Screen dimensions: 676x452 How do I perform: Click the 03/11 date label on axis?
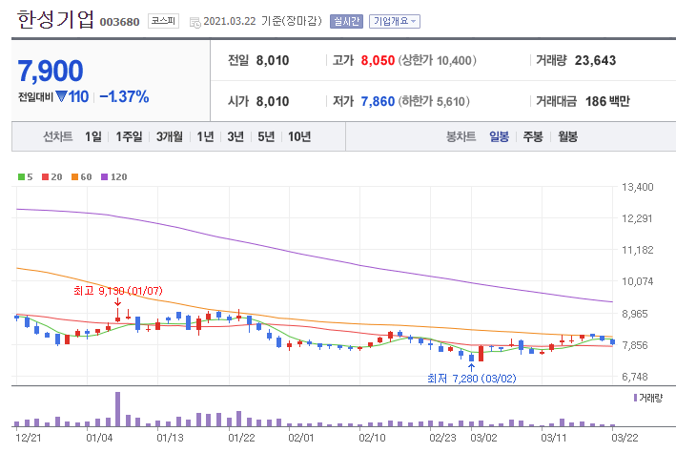pos(554,438)
